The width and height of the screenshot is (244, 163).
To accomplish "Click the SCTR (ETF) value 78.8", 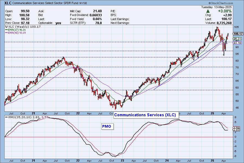I will (98, 23).
